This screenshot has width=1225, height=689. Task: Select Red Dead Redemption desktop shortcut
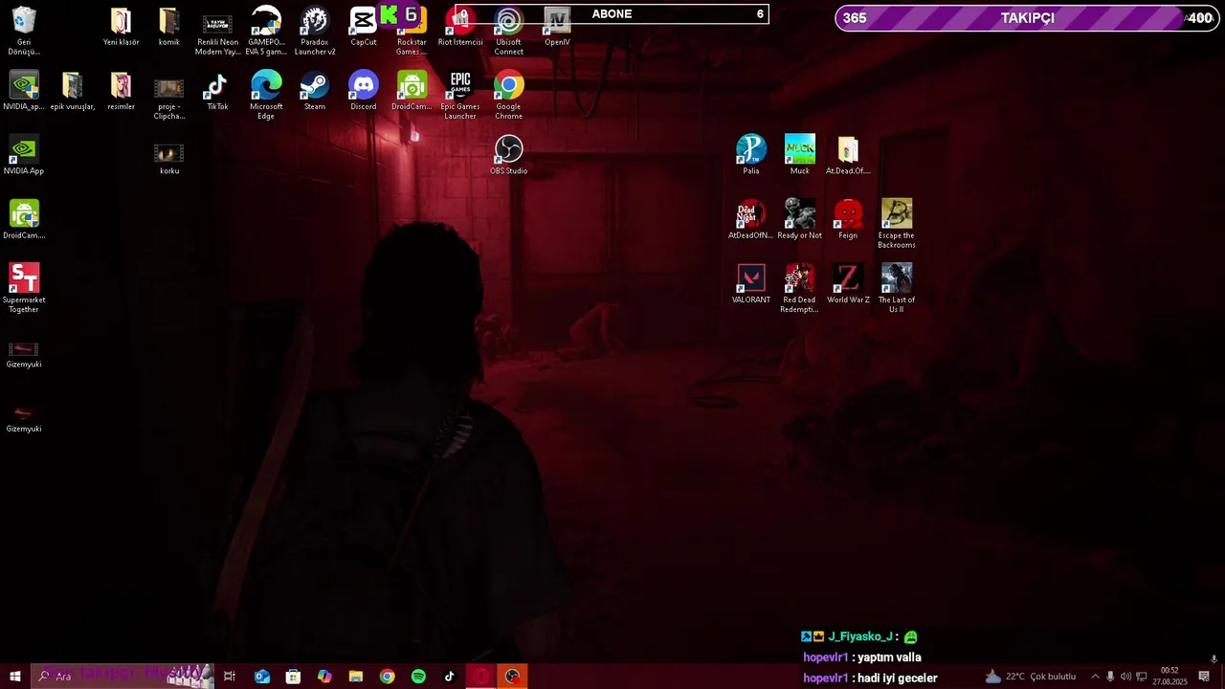click(800, 288)
